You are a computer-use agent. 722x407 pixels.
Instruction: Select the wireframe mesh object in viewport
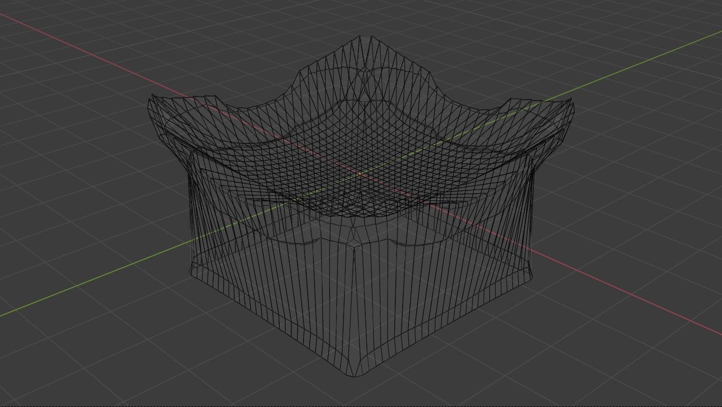(360, 207)
